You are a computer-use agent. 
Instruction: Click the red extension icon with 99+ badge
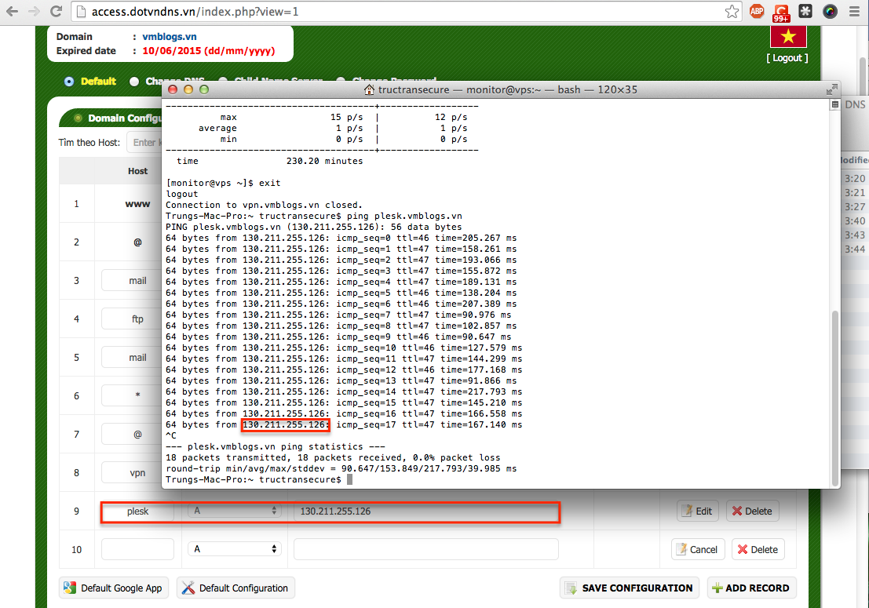[x=781, y=12]
